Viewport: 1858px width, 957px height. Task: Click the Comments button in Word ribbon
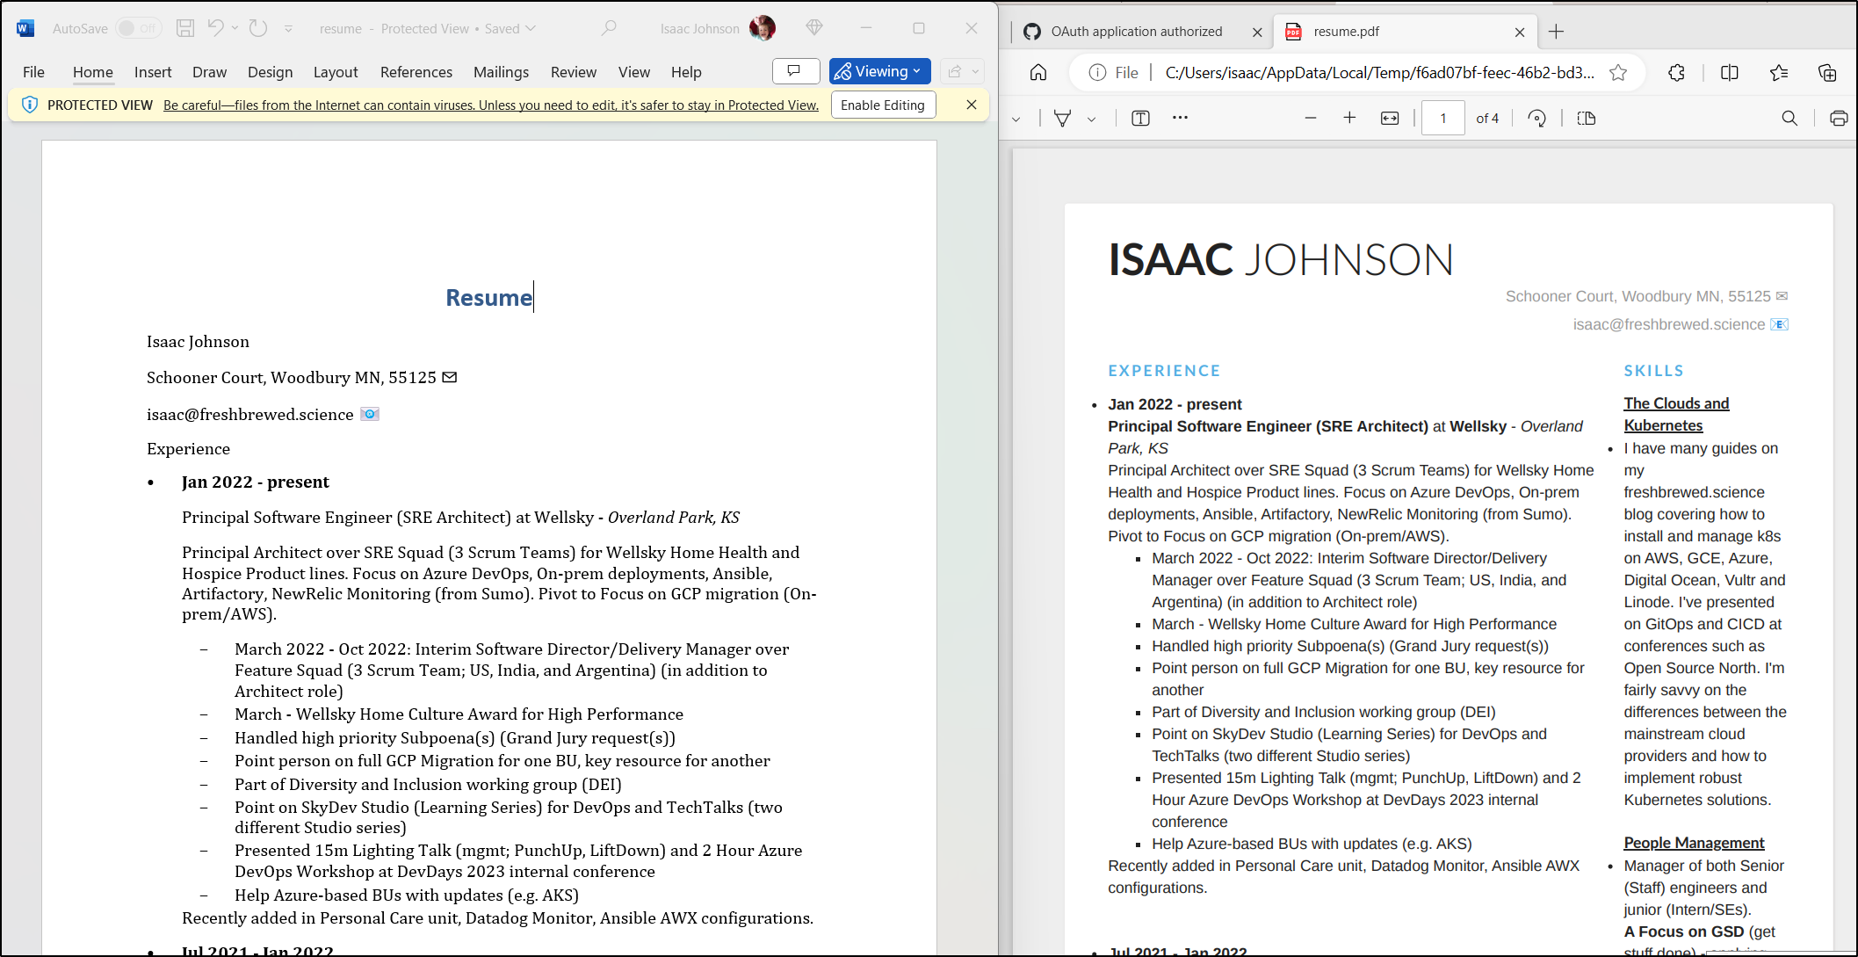tap(796, 71)
